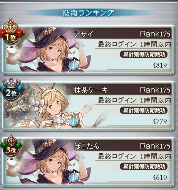
Task: Click Rank175 text on the first-place card
Action: [155, 34]
